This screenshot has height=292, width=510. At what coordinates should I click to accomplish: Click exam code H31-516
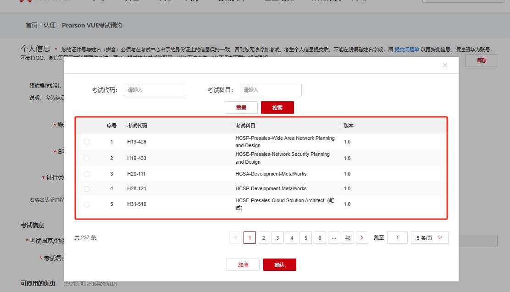click(x=137, y=204)
